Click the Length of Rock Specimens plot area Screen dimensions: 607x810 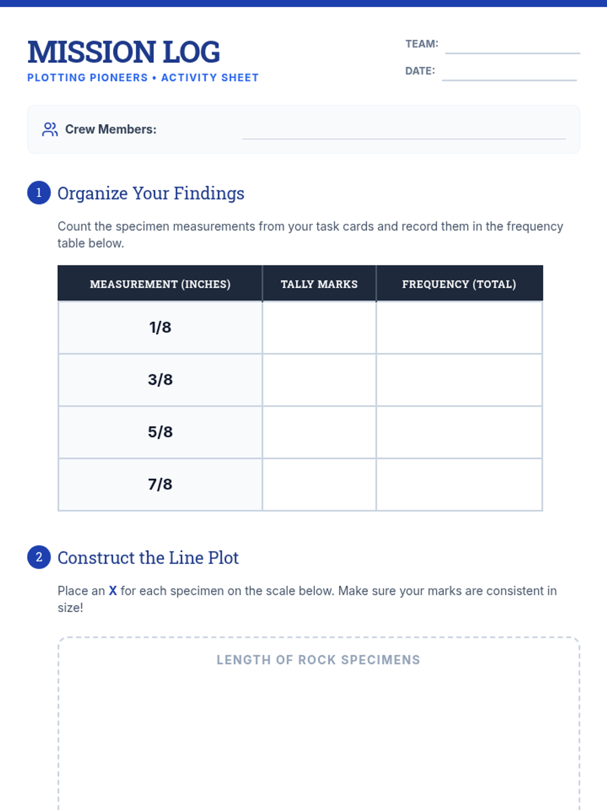pyautogui.click(x=319, y=734)
